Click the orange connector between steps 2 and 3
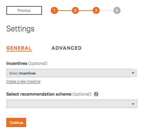This screenshot has height=132, width=144. 86,11
